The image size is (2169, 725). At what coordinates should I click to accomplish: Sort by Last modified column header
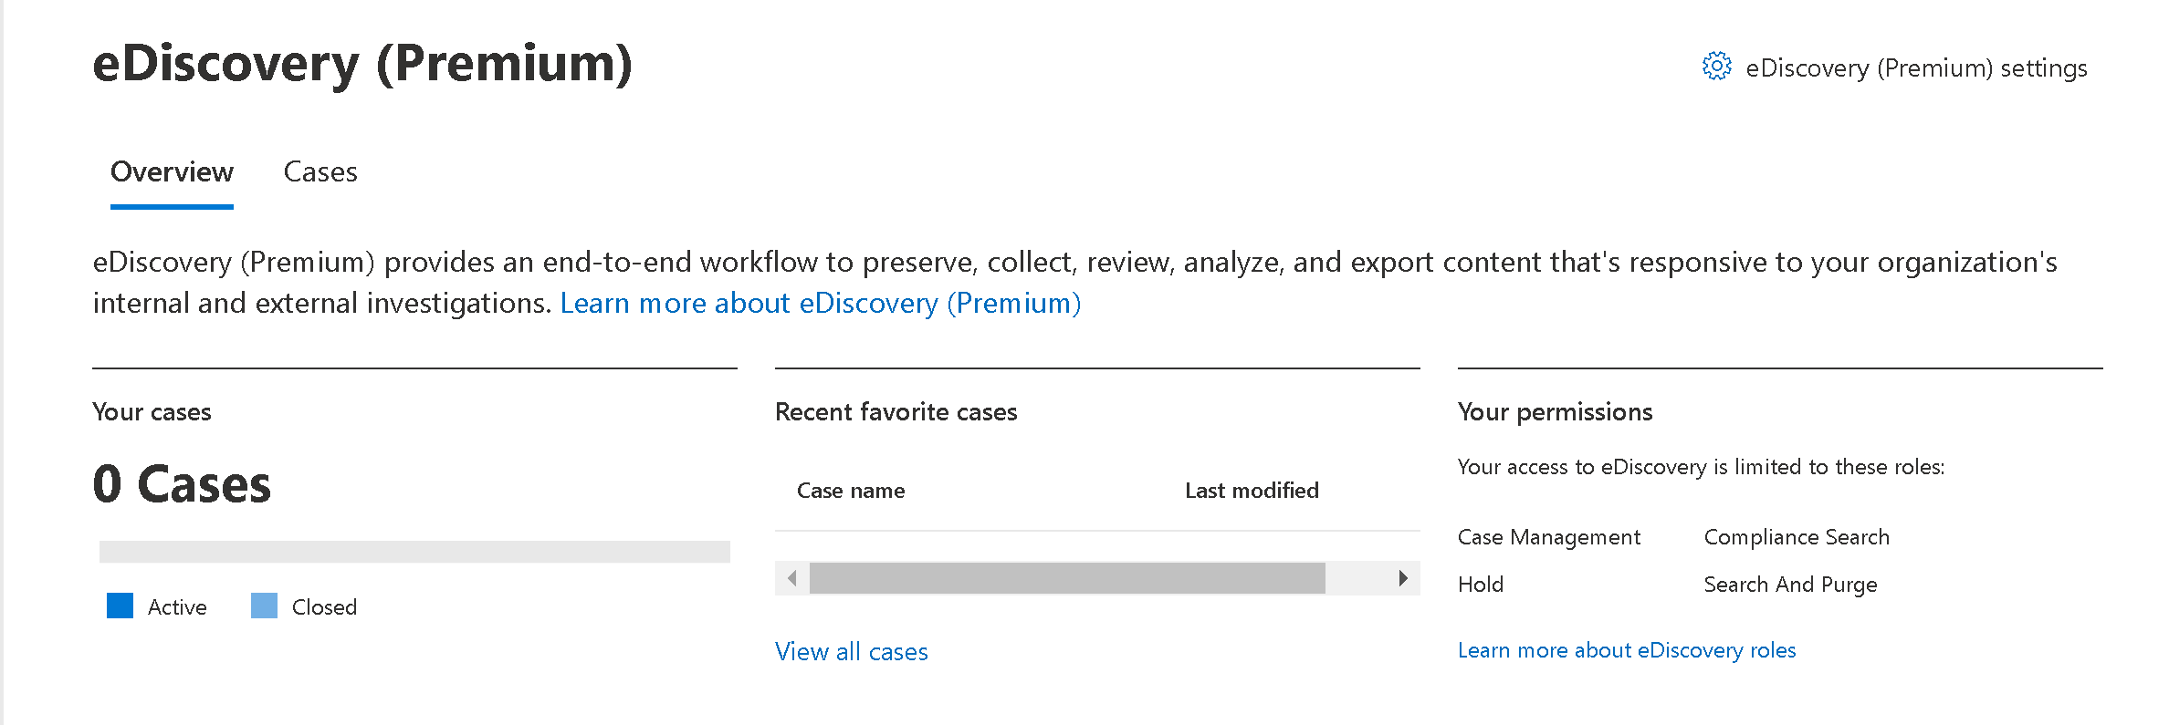(1252, 491)
